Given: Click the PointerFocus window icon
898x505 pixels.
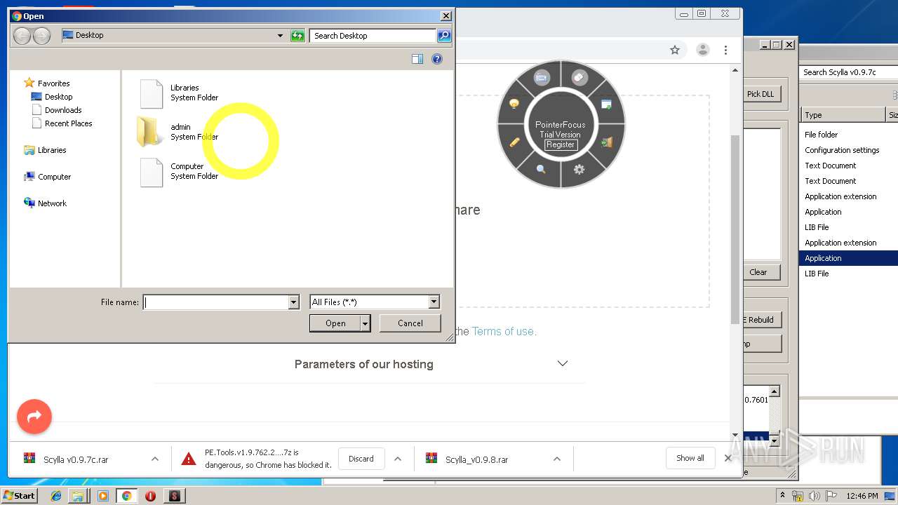Looking at the screenshot, I should pyautogui.click(x=606, y=105).
